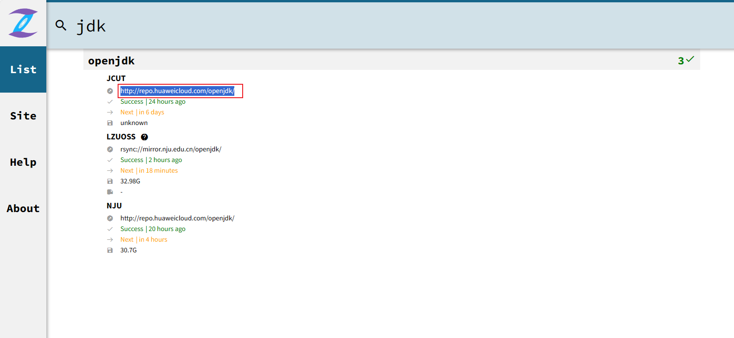734x338 pixels.
Task: Click the green checkmark beside count 3
Action: [x=690, y=60]
